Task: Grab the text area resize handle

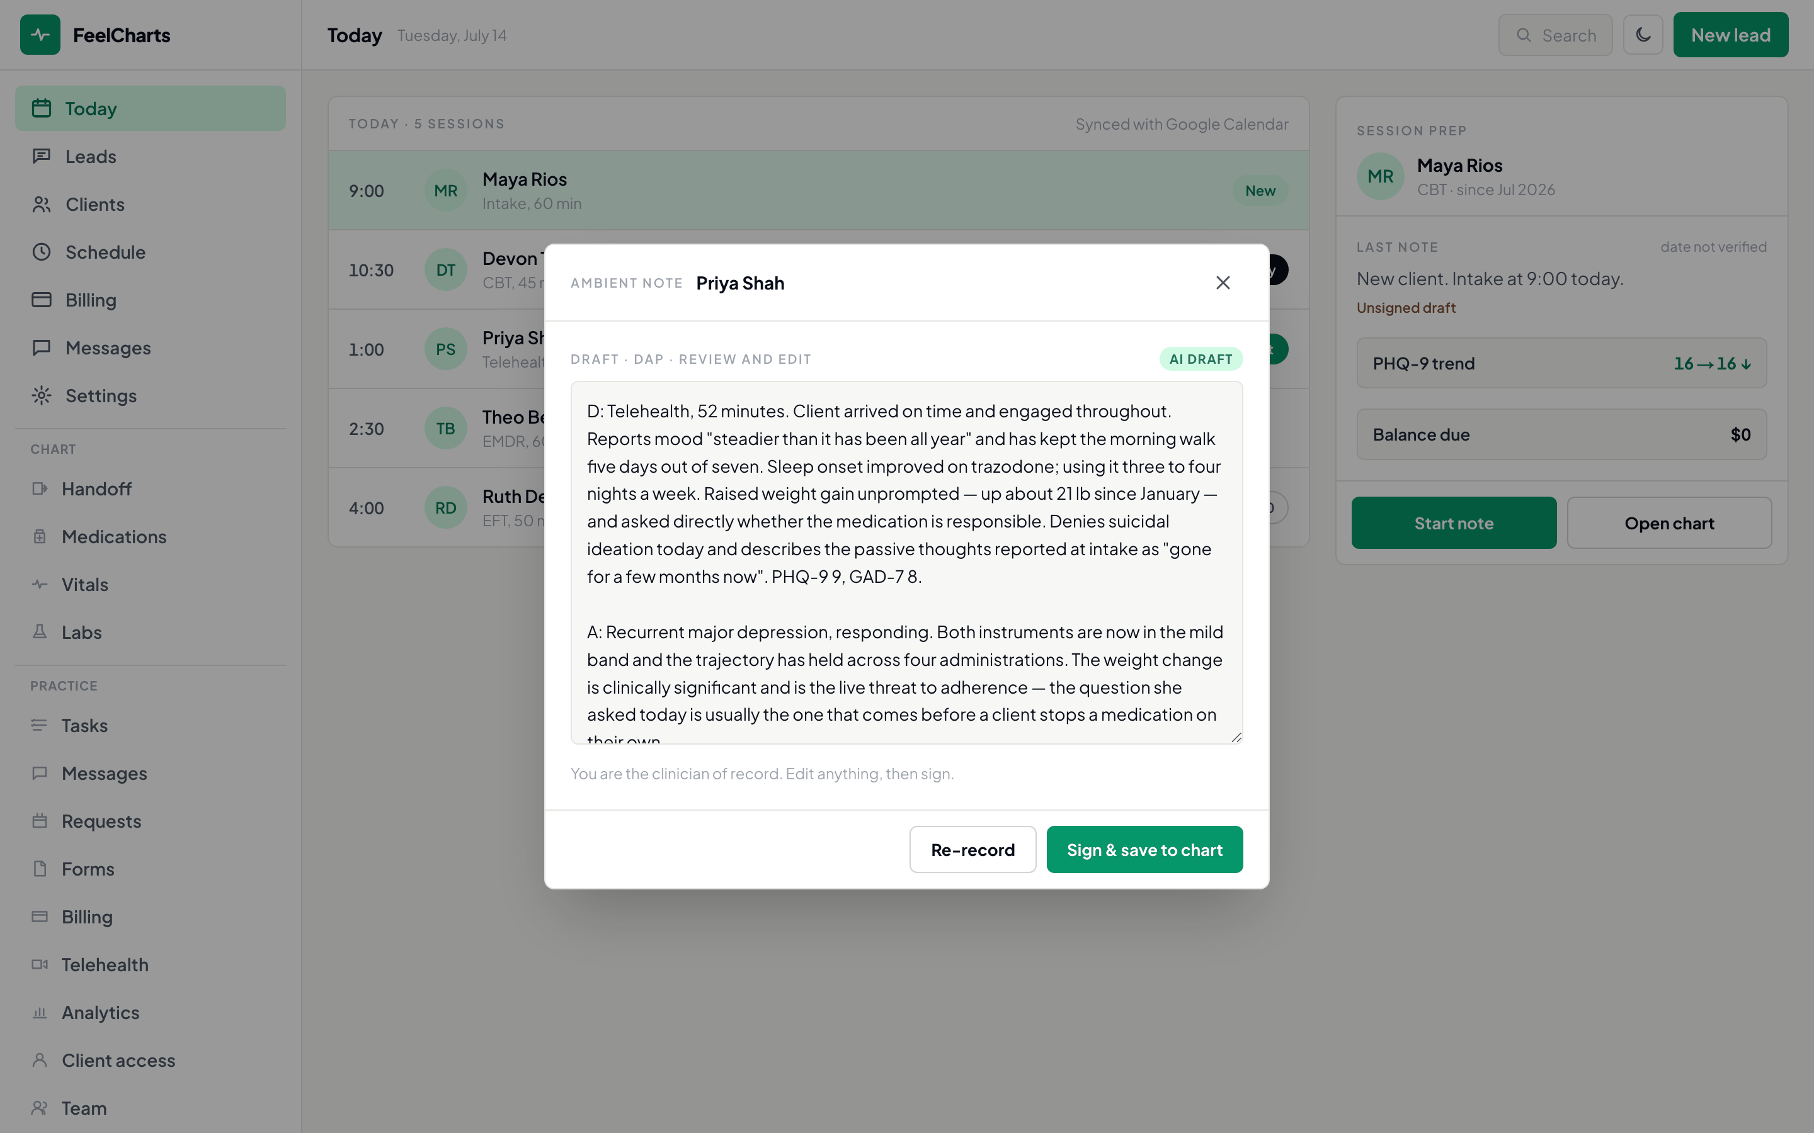Action: pyautogui.click(x=1235, y=737)
